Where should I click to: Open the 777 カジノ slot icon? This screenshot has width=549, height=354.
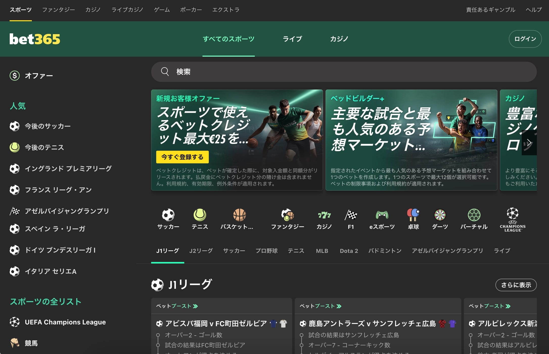click(324, 215)
